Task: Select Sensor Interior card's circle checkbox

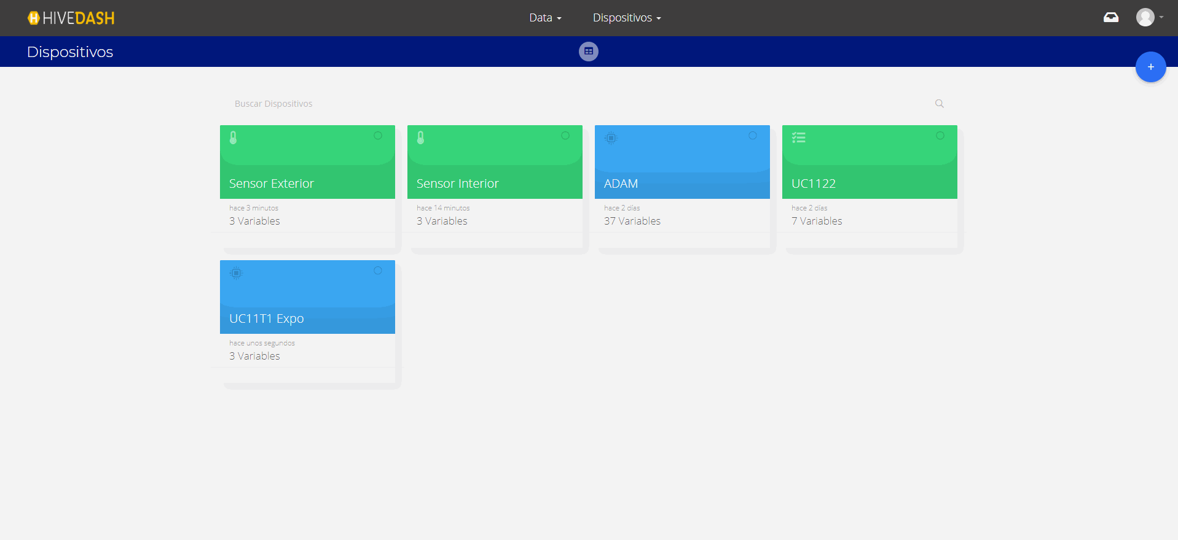Action: pyautogui.click(x=565, y=136)
